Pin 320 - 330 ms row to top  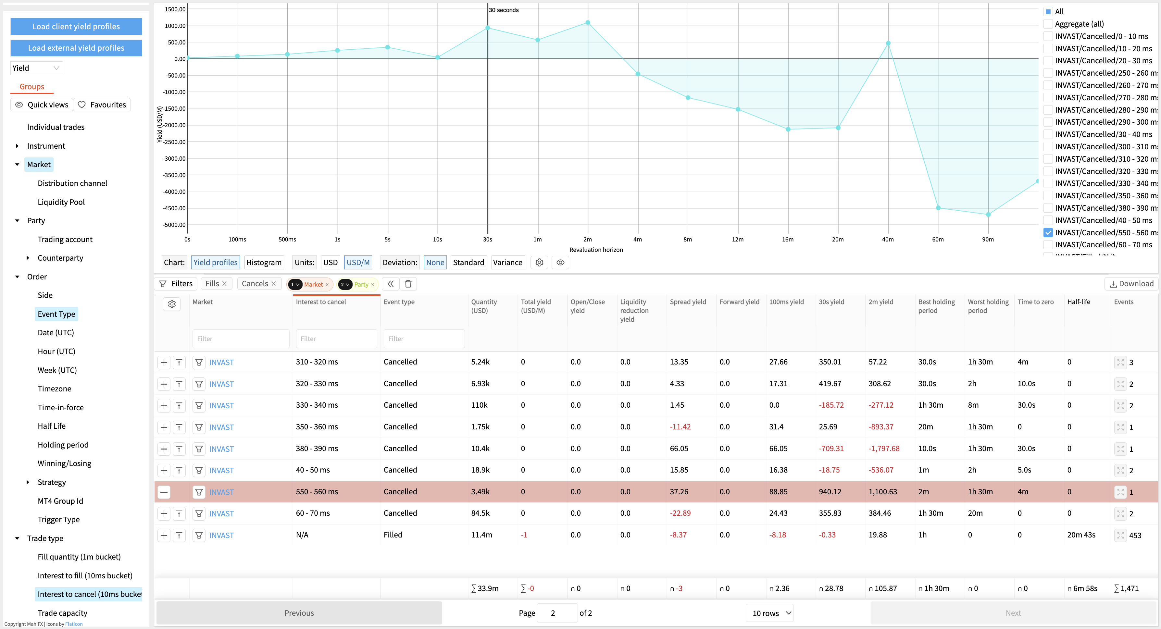click(180, 384)
